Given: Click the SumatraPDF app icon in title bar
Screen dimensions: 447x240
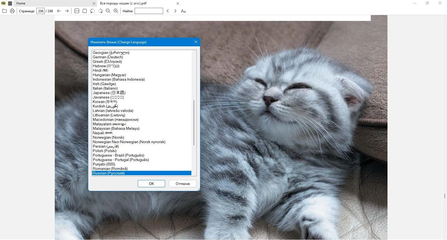Looking at the screenshot, I should pyautogui.click(x=4, y=4).
